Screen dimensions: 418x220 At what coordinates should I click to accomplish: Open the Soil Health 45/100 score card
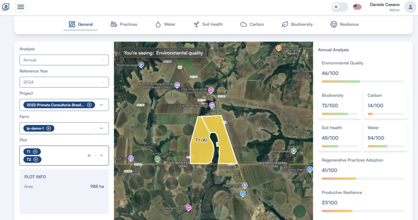click(340, 136)
